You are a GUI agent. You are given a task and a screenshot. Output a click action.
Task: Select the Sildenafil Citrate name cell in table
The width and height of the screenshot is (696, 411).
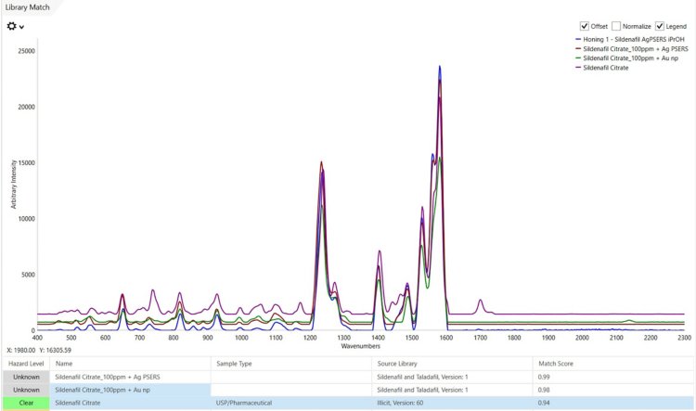pos(131,403)
